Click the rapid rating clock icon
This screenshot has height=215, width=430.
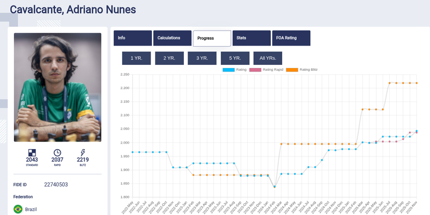[x=58, y=152]
